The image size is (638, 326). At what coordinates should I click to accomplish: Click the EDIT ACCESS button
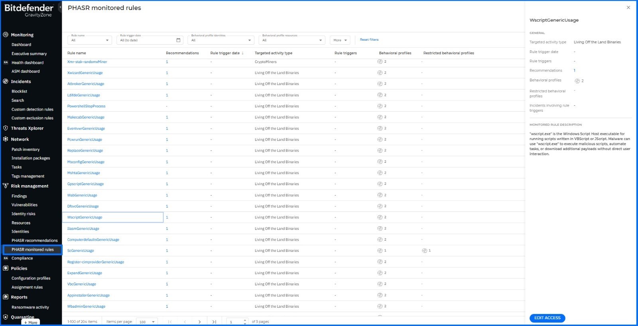click(x=547, y=318)
